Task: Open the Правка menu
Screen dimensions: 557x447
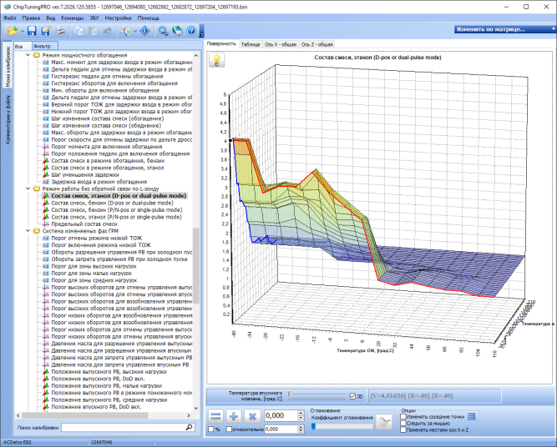Action: [x=31, y=18]
